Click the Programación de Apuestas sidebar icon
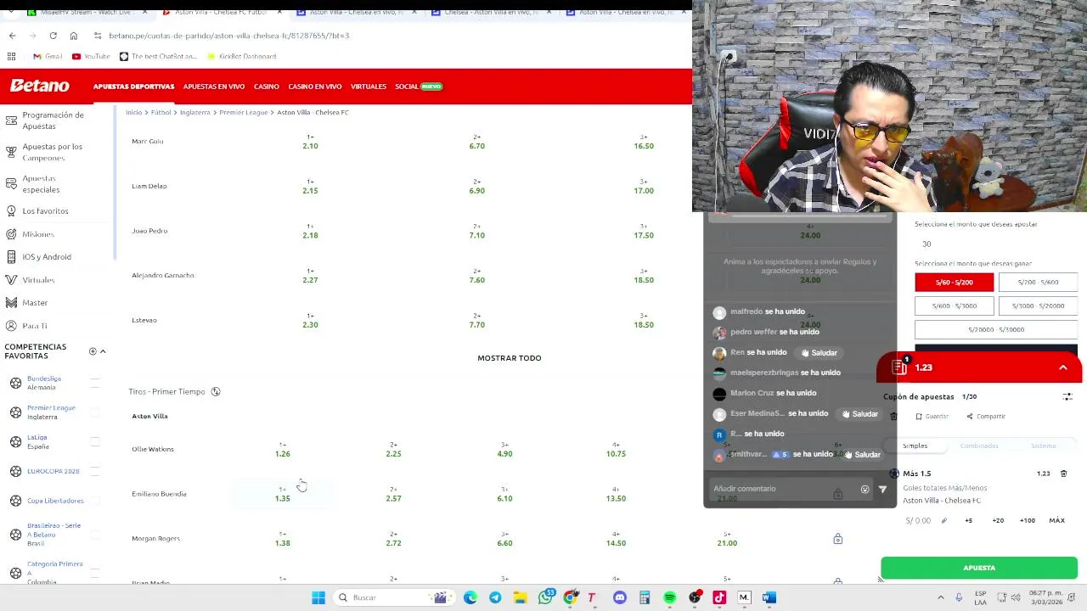Image resolution: width=1087 pixels, height=611 pixels. click(11, 120)
